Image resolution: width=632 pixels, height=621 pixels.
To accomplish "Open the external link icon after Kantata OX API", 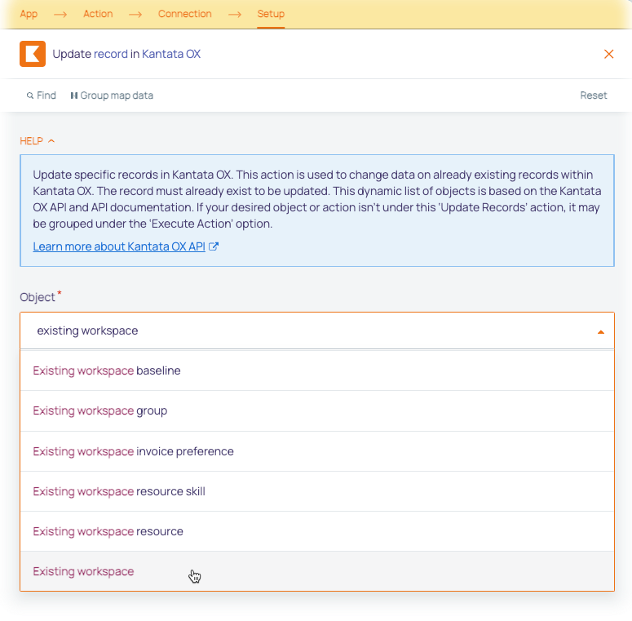I will pyautogui.click(x=214, y=246).
